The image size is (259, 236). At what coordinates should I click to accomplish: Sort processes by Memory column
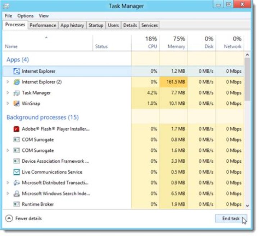click(174, 43)
